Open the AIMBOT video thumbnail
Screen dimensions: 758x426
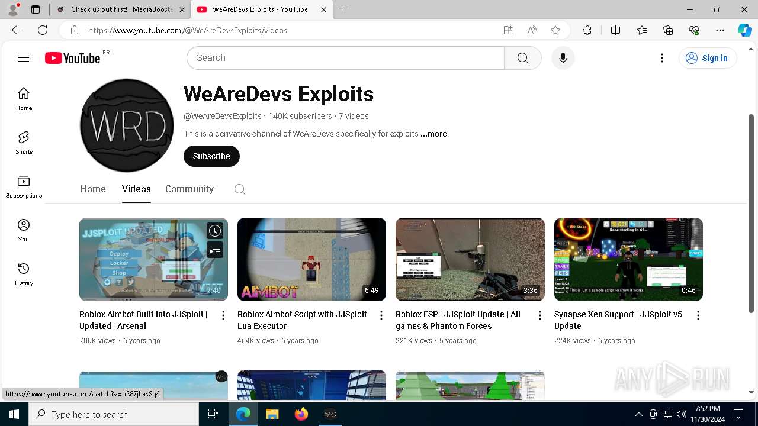click(311, 259)
